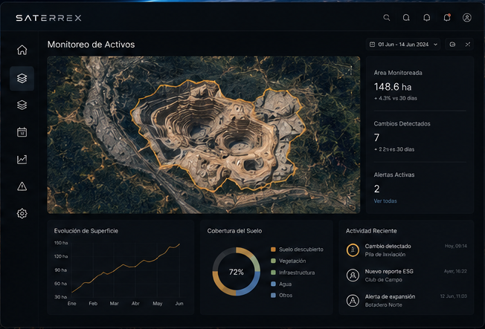Click the Ene label on chart axis
The width and height of the screenshot is (485, 329).
(x=71, y=304)
